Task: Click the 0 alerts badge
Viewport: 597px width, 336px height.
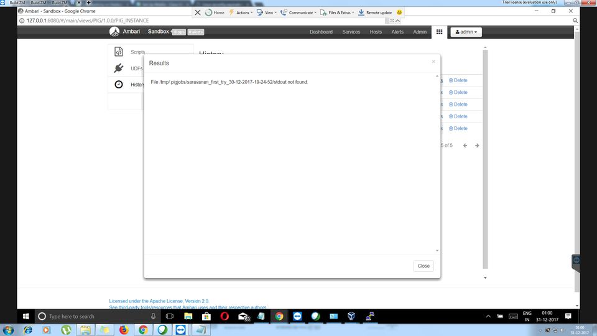Action: [x=196, y=32]
